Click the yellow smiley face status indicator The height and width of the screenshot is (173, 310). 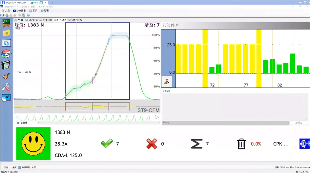(33, 144)
